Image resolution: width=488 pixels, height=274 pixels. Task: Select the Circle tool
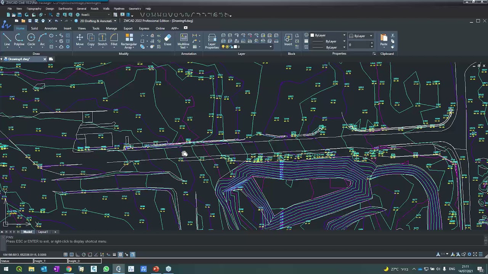(x=31, y=40)
